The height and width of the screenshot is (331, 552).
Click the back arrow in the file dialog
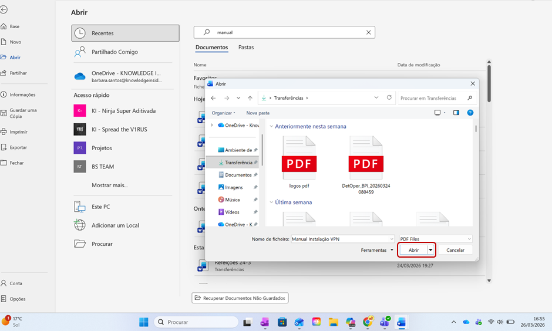point(213,98)
